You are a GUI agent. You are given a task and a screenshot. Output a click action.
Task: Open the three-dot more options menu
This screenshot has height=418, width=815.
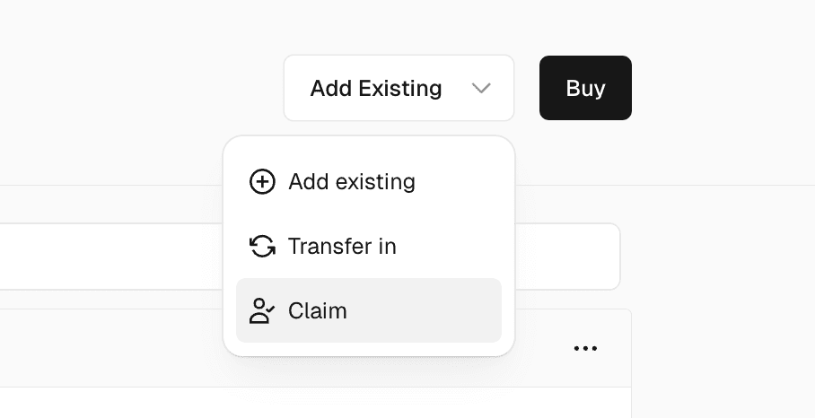[585, 348]
